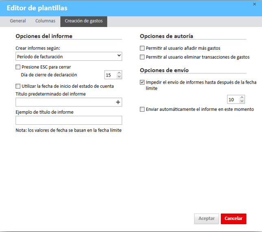The height and width of the screenshot is (232, 262).
Task: Check Utilizar la fecha de inicio checkbox
Action: tap(18, 86)
